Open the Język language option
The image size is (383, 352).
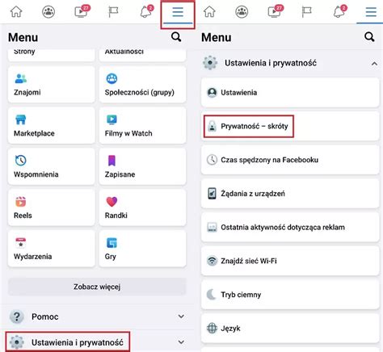click(x=290, y=329)
